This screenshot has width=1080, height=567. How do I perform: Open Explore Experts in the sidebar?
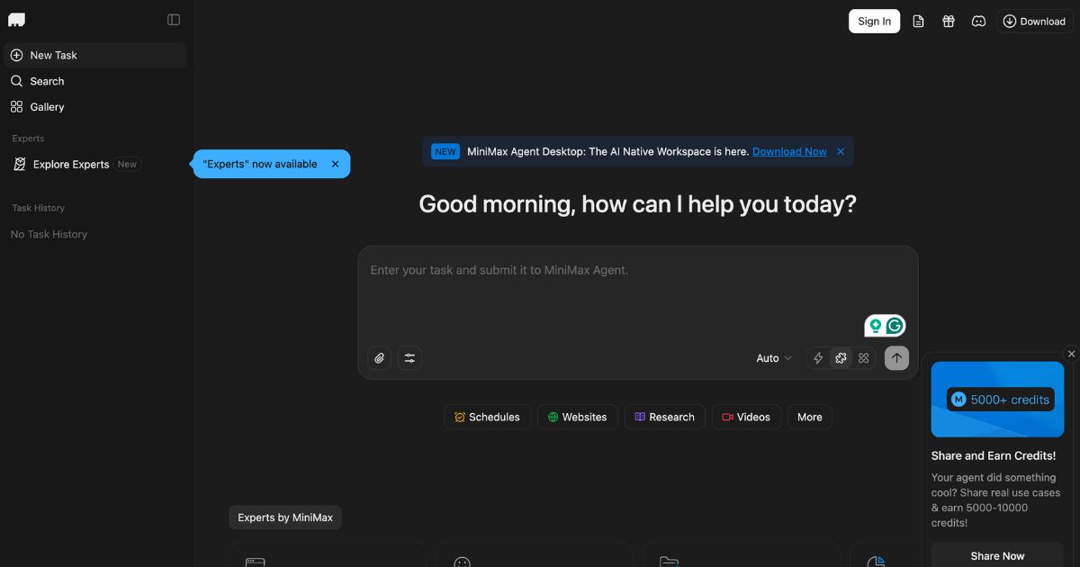pyautogui.click(x=71, y=165)
